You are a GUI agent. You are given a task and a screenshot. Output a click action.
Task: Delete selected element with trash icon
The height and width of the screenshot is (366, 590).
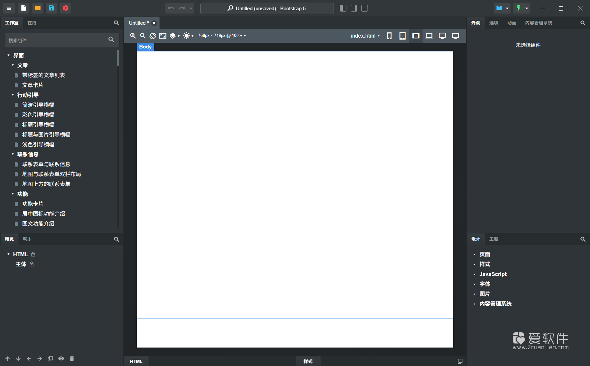click(x=72, y=358)
